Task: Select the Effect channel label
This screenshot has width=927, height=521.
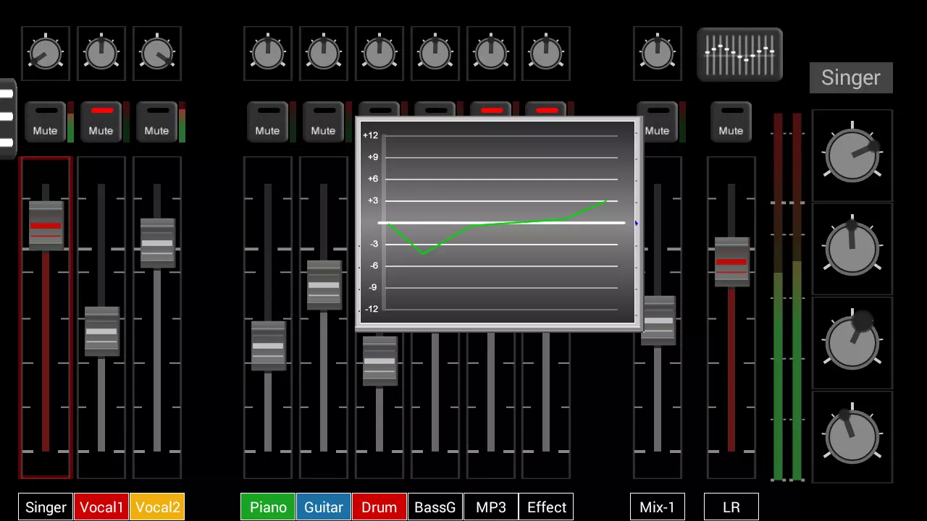Action: (x=547, y=507)
